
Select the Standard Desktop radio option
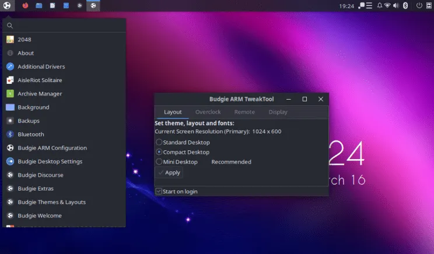point(159,142)
